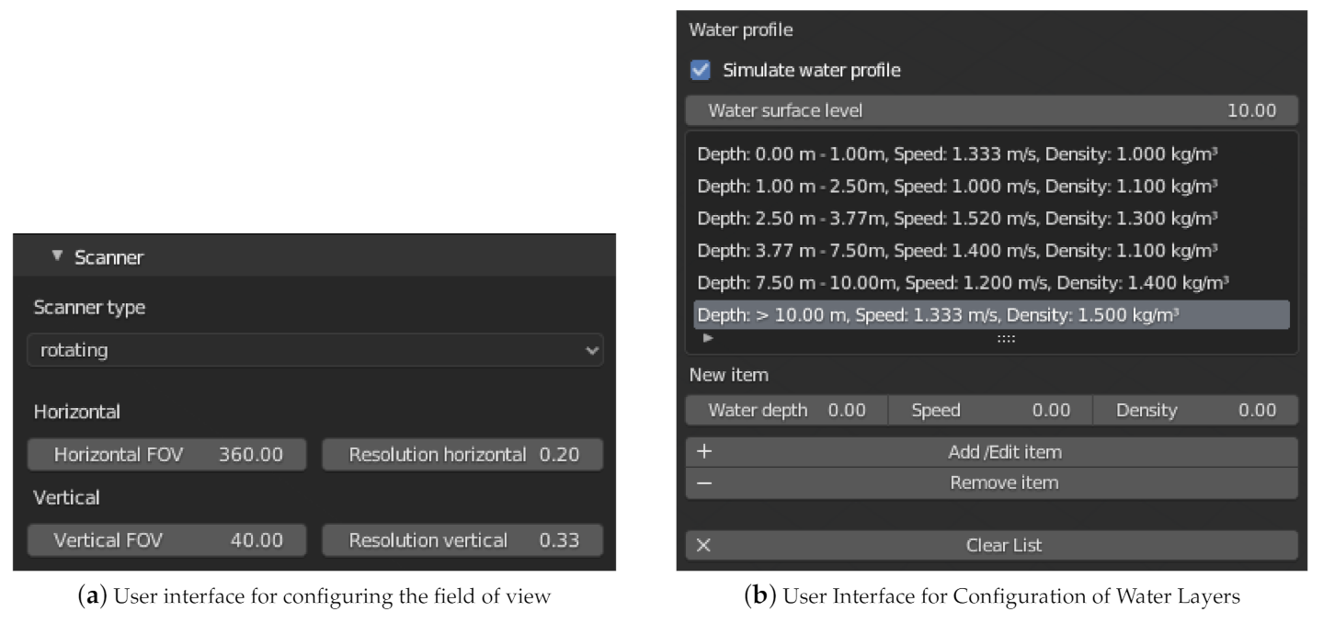Click the minus icon for Remove item

pyautogui.click(x=704, y=483)
